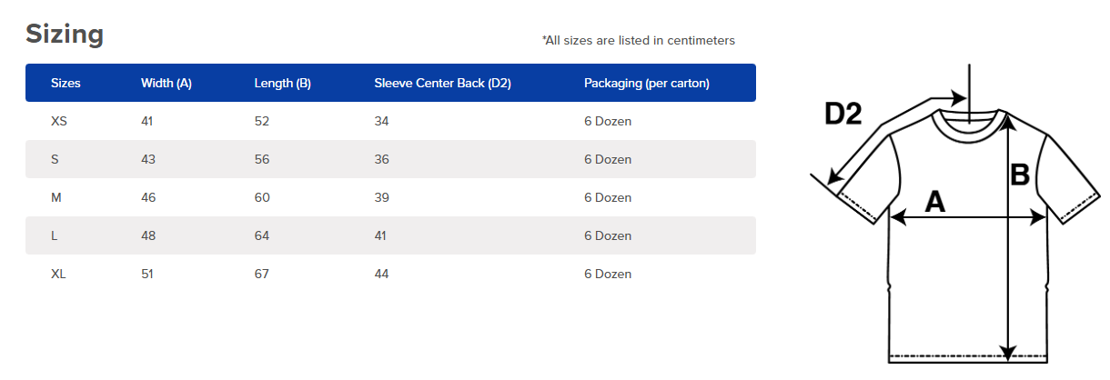Click the D2 label on the diagram
This screenshot has width=1110, height=380.
click(x=843, y=115)
